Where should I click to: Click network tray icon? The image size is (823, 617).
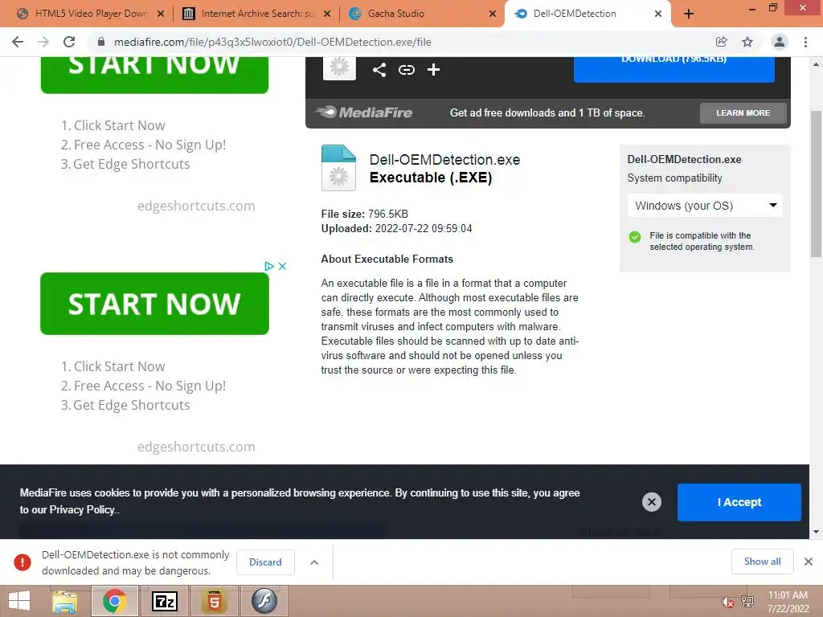747,602
